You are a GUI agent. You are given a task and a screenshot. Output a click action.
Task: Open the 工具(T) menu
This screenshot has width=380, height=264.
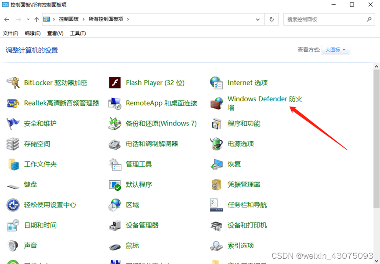click(78, 33)
